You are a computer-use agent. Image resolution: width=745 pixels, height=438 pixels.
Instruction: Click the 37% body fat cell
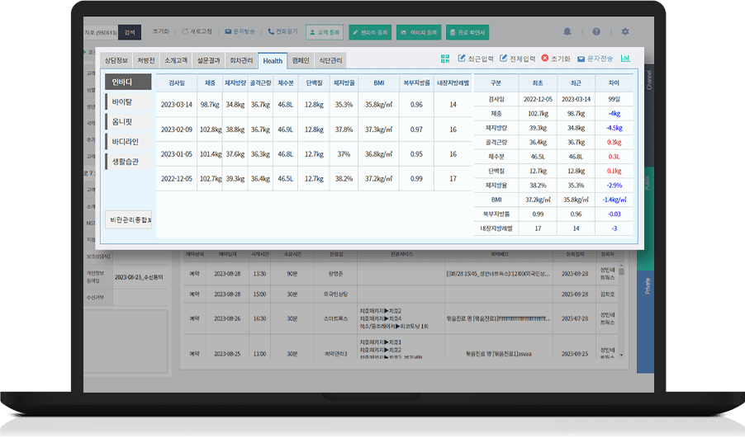click(x=344, y=153)
